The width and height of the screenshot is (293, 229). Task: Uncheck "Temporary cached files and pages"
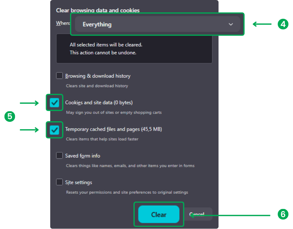(54, 130)
